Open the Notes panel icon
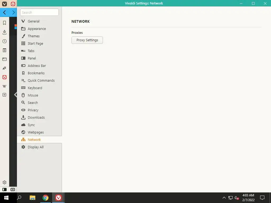 click(4, 50)
